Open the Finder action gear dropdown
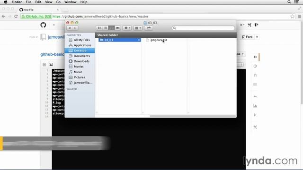Screen dimensions: 303x170 pos(127,28)
